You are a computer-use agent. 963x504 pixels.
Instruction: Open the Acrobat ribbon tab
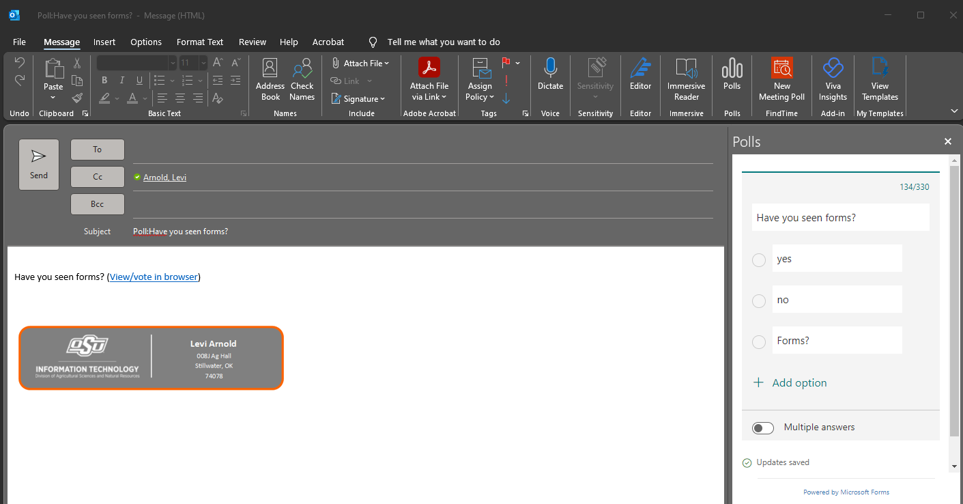click(x=328, y=42)
